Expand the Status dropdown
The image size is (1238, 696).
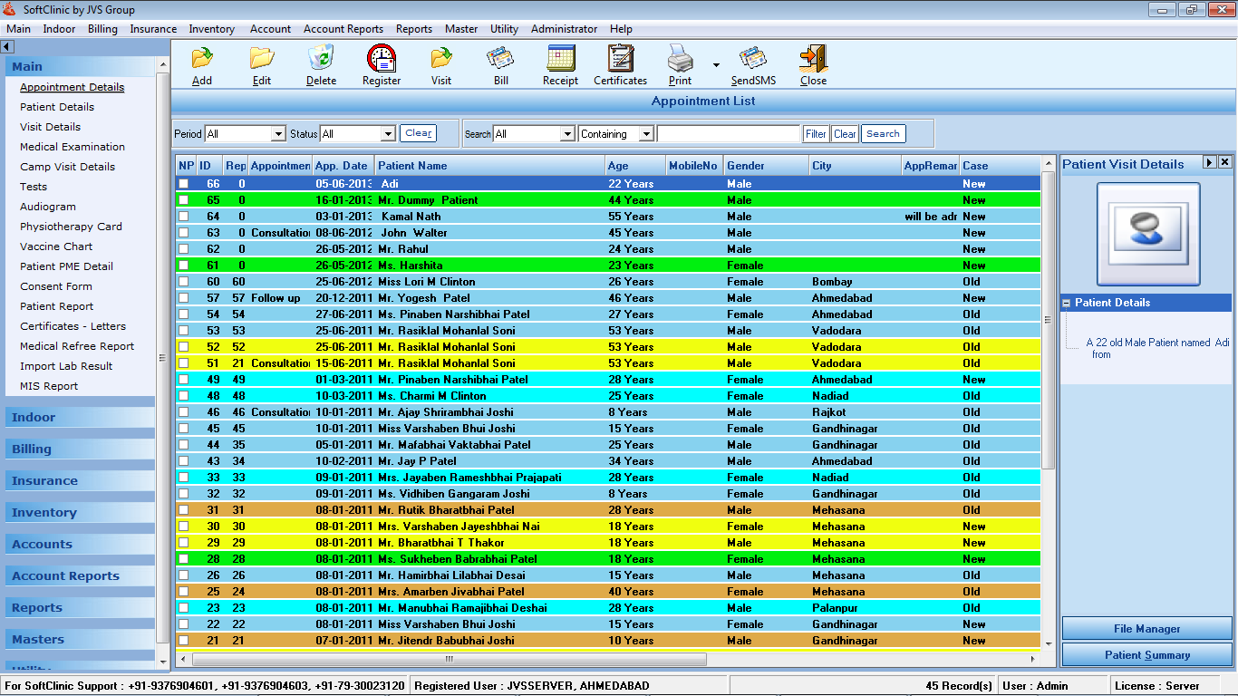coord(388,134)
